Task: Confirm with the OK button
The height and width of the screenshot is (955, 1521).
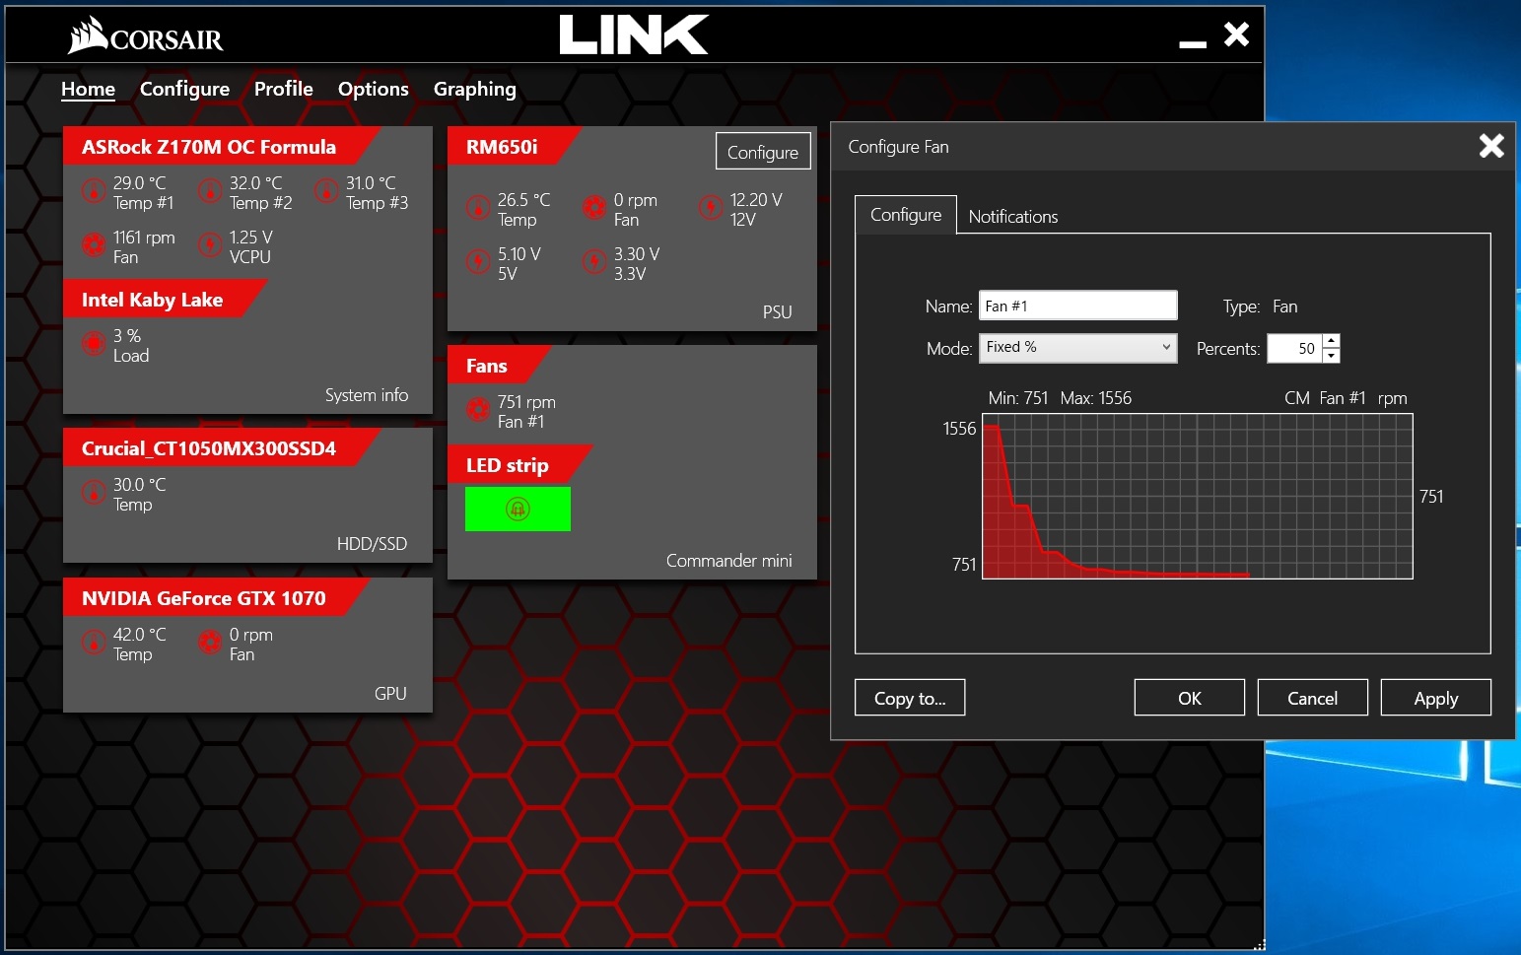Action: 1189,698
